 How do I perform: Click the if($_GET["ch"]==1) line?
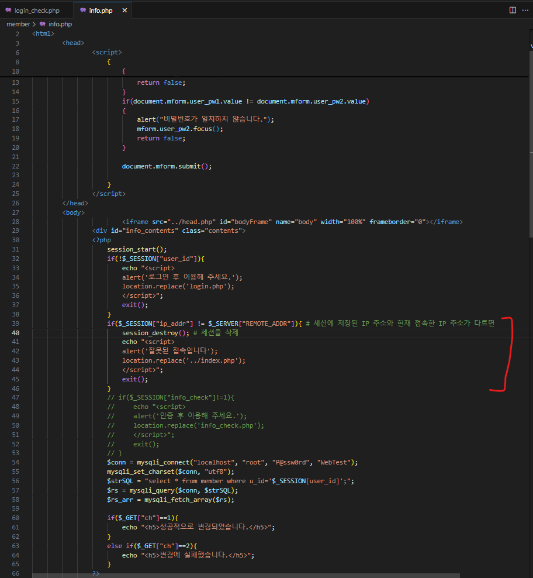[143, 518]
